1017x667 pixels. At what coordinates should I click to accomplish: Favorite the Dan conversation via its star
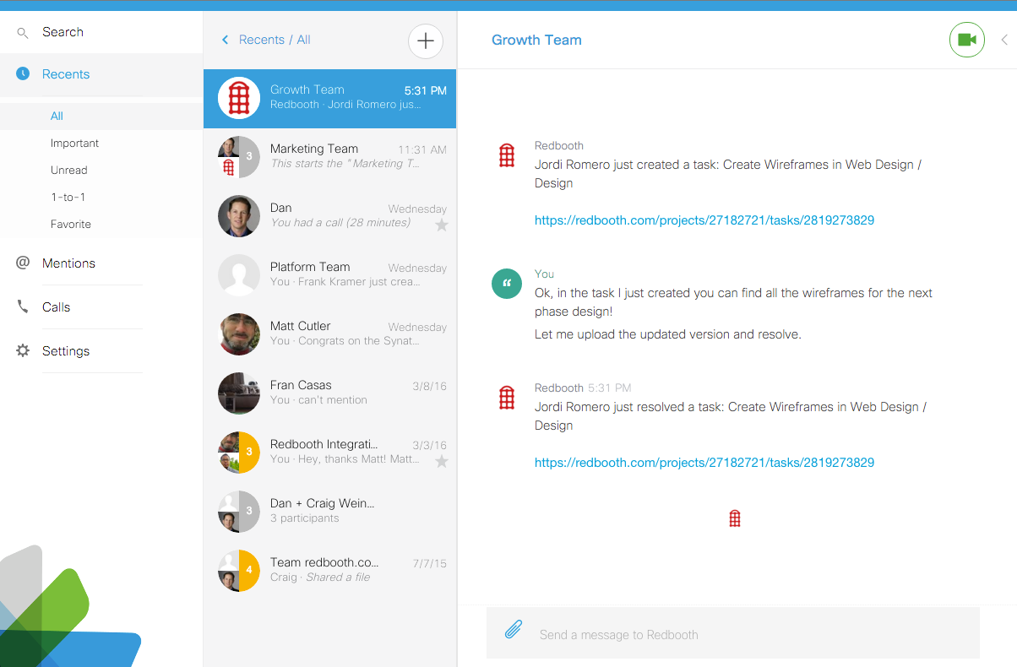(x=440, y=224)
